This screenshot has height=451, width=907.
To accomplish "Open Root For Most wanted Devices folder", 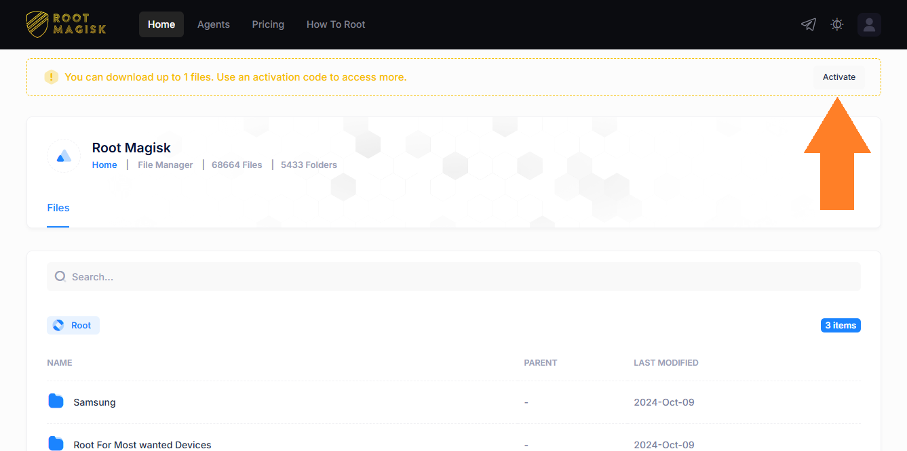I will click(142, 445).
